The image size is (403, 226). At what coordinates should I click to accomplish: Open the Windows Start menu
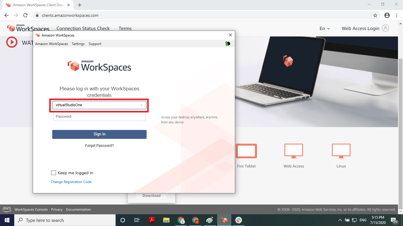point(7,220)
